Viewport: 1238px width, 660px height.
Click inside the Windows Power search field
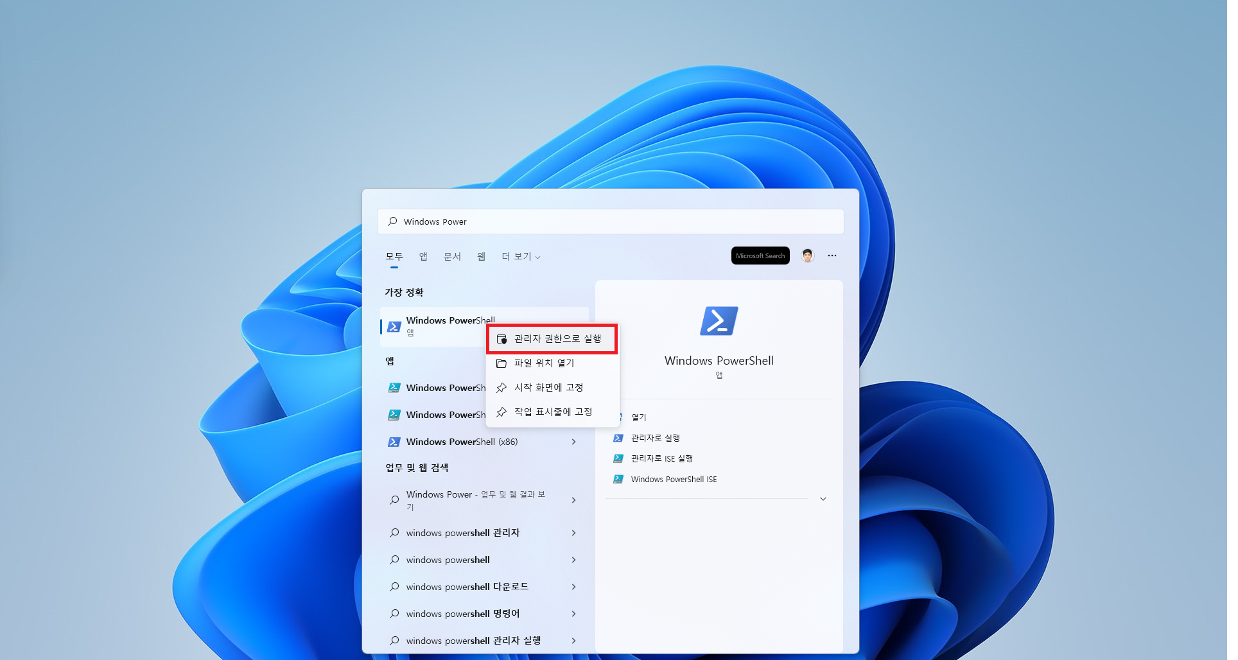point(611,221)
